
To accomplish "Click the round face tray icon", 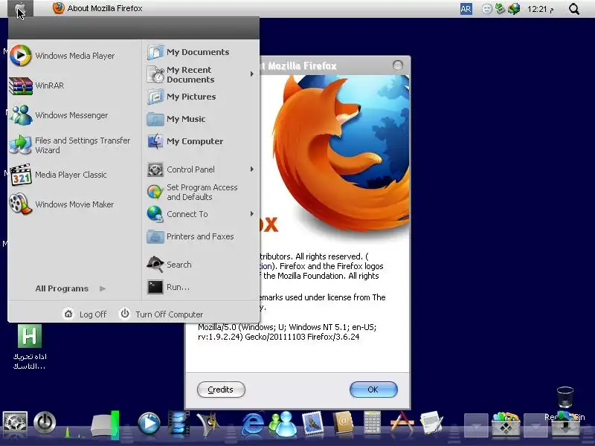I will coord(487,9).
